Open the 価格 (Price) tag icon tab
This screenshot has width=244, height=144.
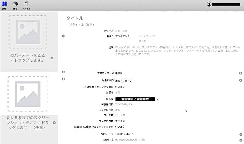point(15,5)
